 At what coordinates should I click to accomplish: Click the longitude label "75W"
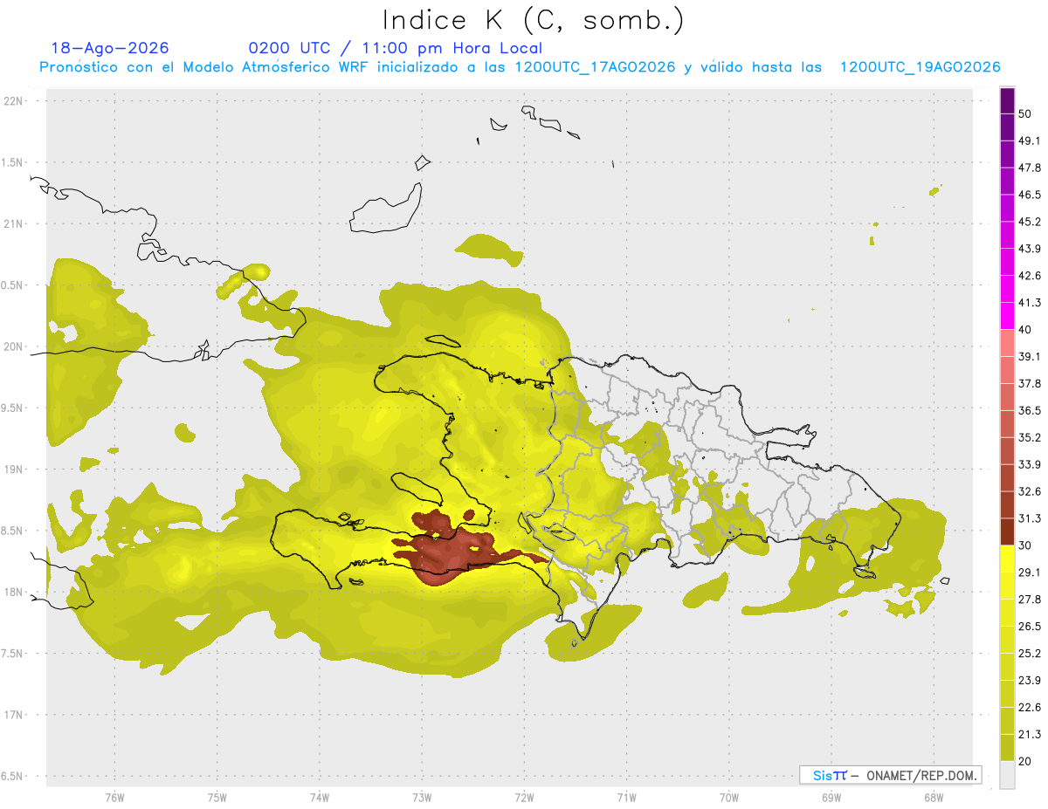(217, 798)
